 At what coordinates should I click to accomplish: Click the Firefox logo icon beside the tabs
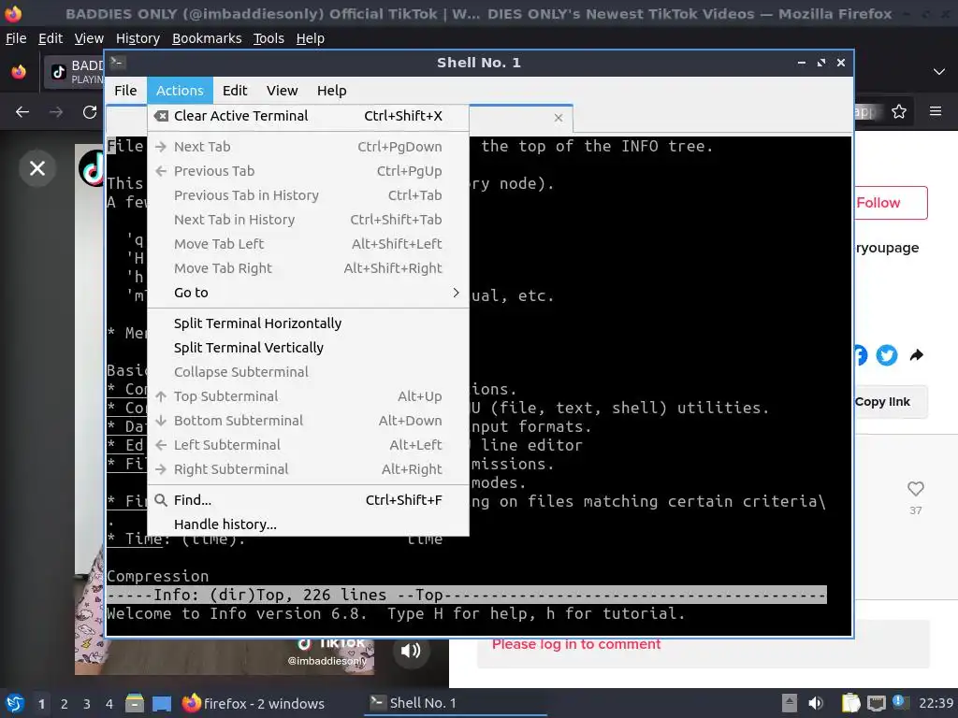[x=19, y=72]
